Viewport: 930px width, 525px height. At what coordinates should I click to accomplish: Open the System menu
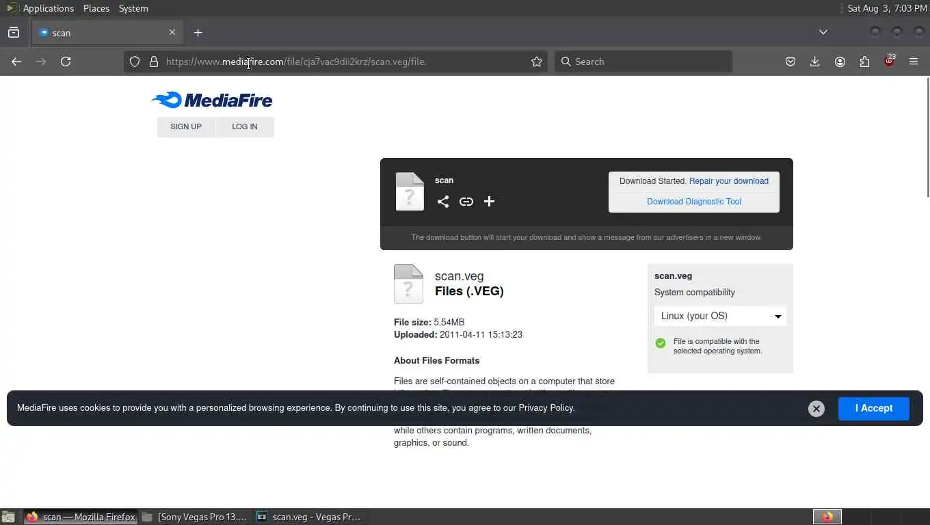tap(133, 8)
